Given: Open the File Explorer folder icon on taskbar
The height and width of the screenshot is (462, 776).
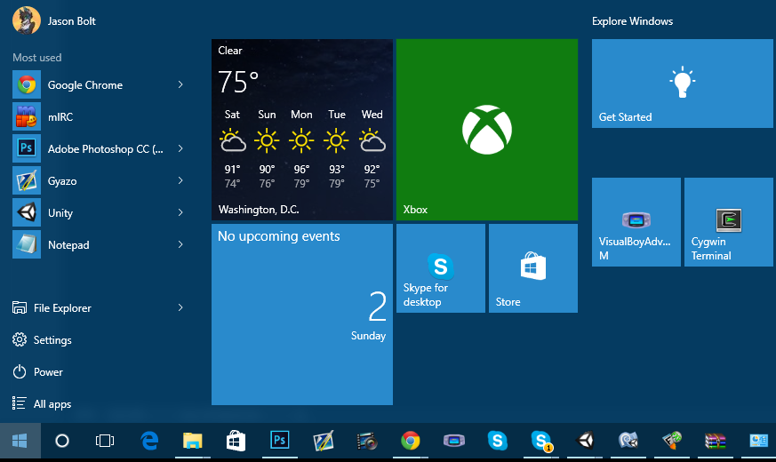Looking at the screenshot, I should (x=193, y=441).
